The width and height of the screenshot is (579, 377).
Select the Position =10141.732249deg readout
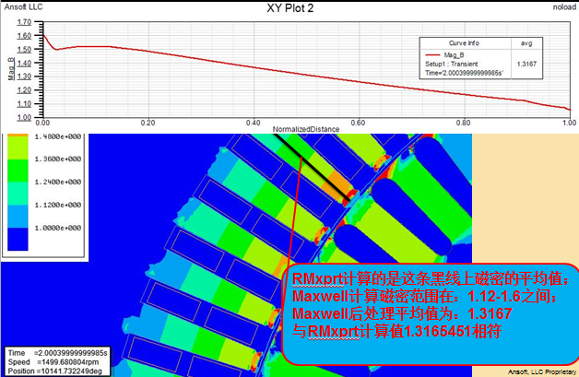pos(54,371)
